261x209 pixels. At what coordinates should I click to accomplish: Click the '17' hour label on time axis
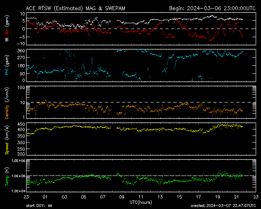[x=199, y=197]
